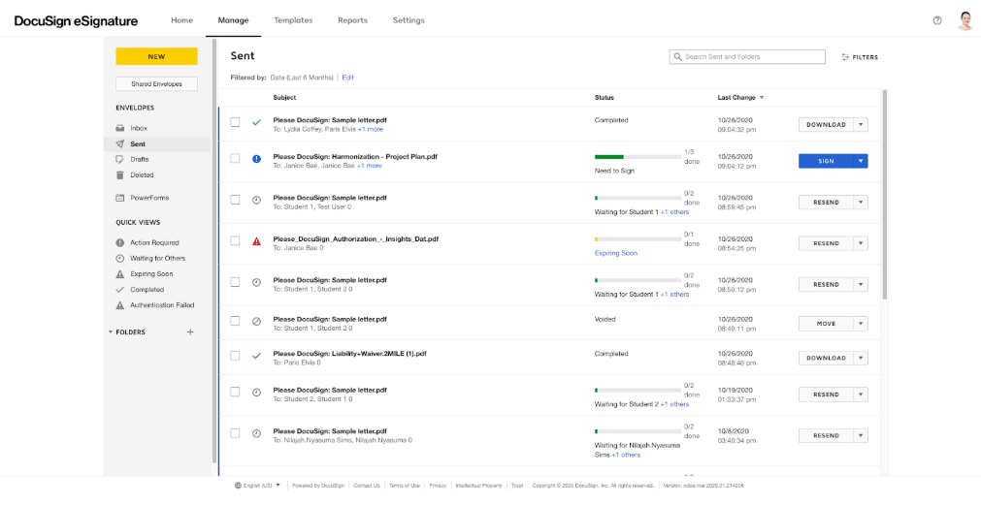The width and height of the screenshot is (981, 505).
Task: Select the Liability+Waiver envelope checkbox
Action: [x=235, y=356]
